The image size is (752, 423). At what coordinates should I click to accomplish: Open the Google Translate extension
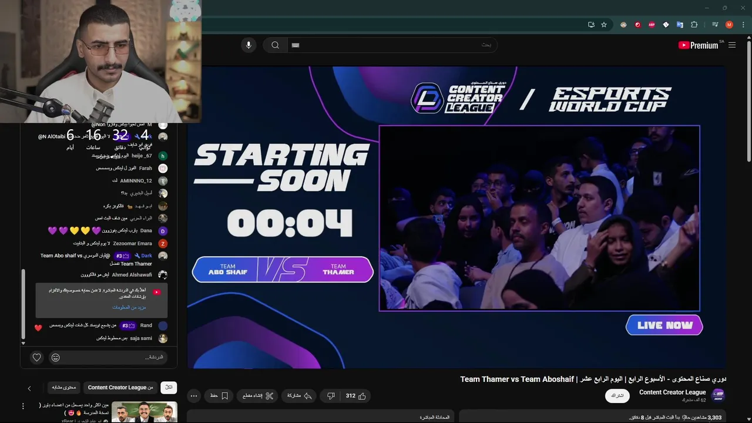point(680,25)
